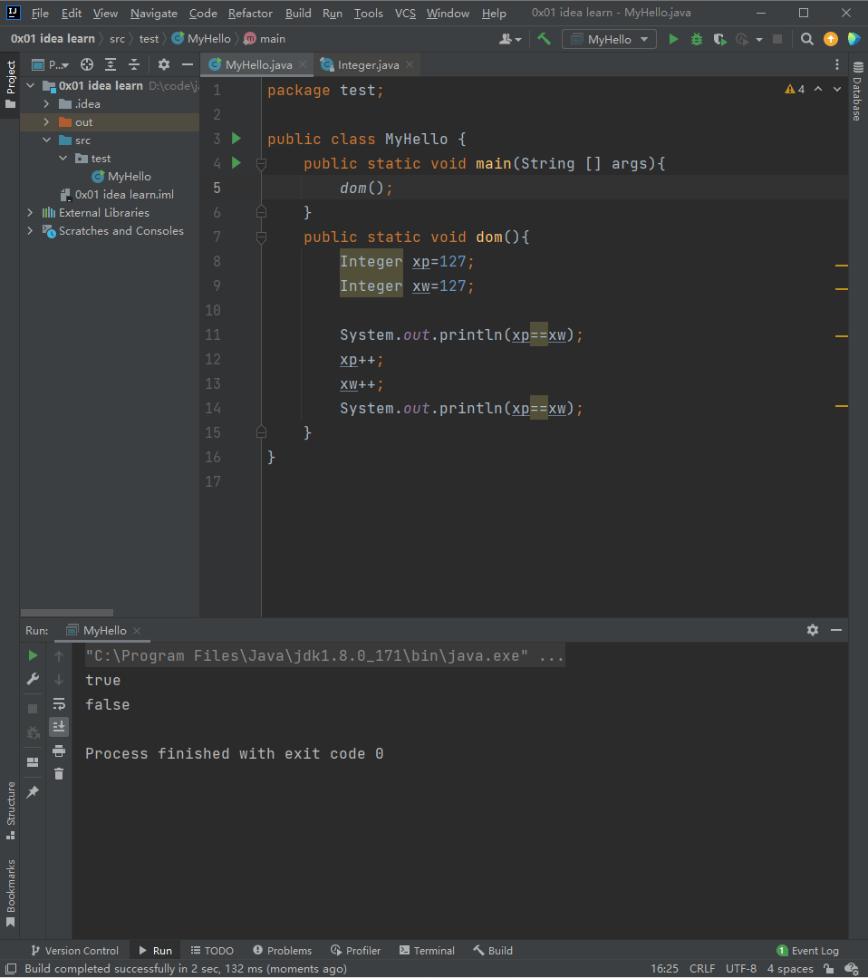
Task: Open the VCS menu
Action: pyautogui.click(x=405, y=13)
